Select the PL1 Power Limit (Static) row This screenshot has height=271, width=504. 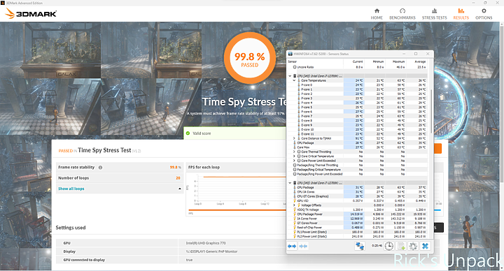tap(357, 232)
